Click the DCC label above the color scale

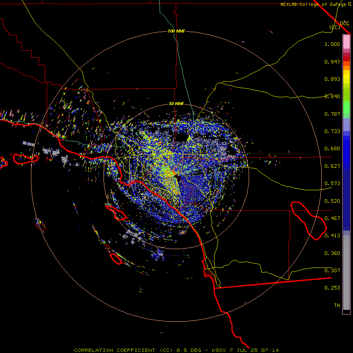[x=344, y=24]
